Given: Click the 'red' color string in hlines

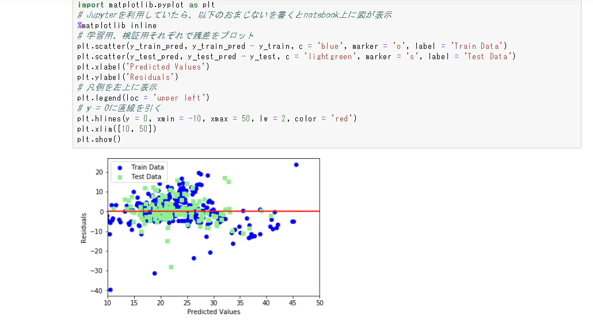Looking at the screenshot, I should tap(341, 118).
